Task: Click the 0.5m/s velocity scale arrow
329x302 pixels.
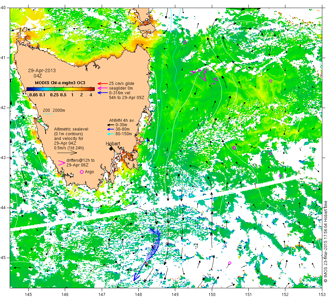Action: pyautogui.click(x=67, y=153)
